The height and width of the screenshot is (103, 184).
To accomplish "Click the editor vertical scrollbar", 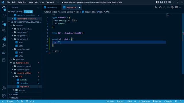I will point(183,44).
